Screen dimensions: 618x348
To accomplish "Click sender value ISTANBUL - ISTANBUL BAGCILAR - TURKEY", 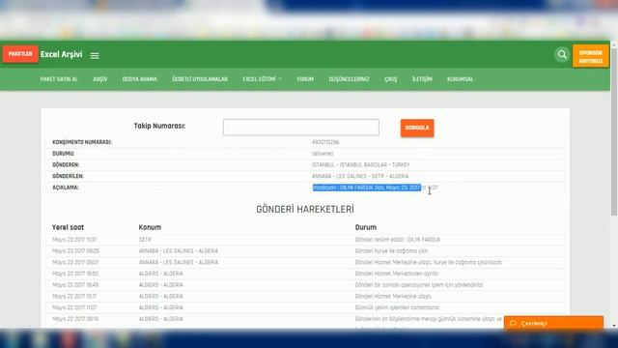I will point(360,165).
